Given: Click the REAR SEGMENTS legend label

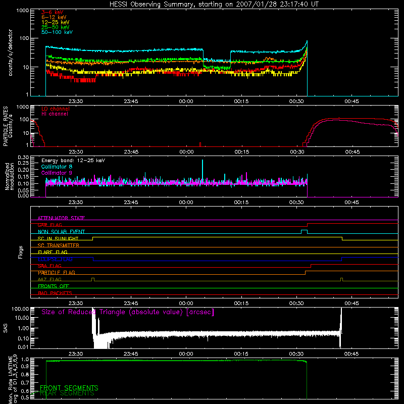Looking at the screenshot, I should click(67, 393).
